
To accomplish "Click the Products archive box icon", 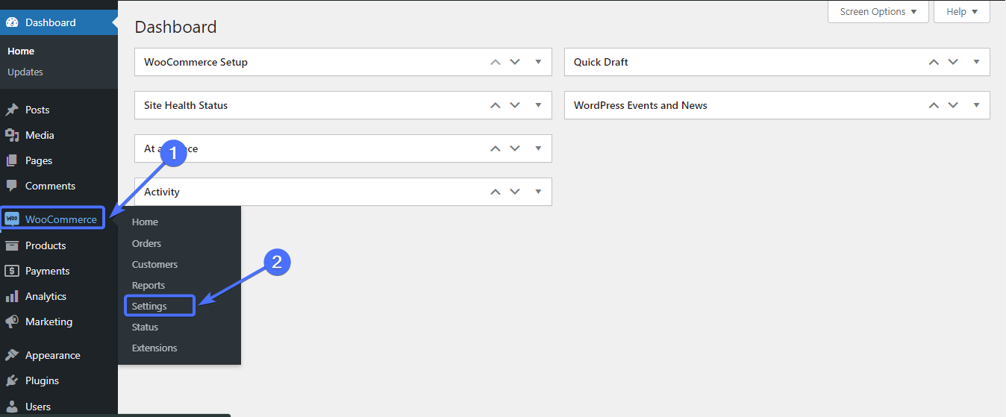I will point(12,245).
